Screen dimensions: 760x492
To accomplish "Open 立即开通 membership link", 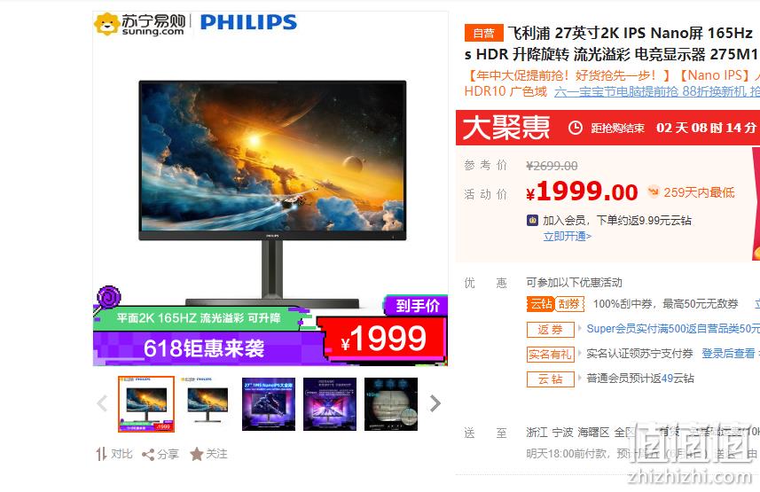I will click(567, 237).
